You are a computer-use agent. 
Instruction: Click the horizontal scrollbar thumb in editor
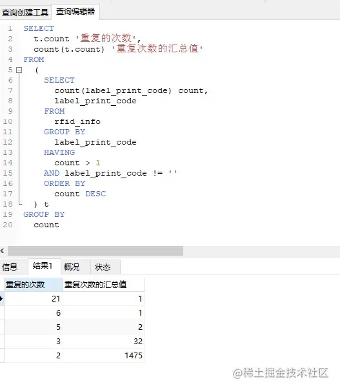pyautogui.click(x=95, y=251)
